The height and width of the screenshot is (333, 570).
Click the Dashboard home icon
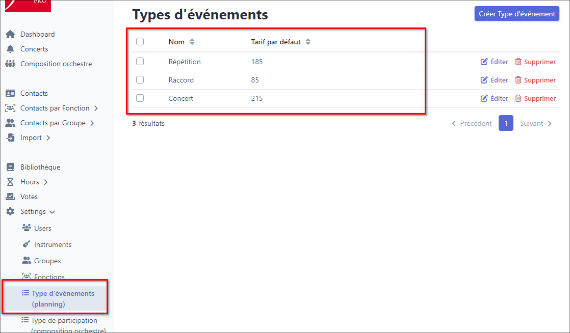click(10, 35)
